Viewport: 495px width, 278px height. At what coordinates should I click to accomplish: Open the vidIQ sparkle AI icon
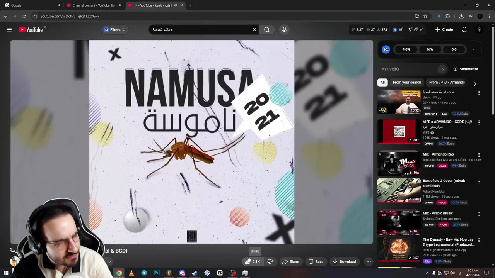point(421,30)
